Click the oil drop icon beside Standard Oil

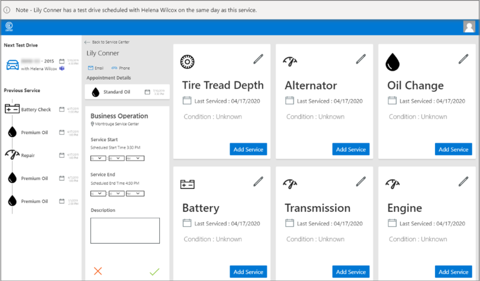[96, 92]
